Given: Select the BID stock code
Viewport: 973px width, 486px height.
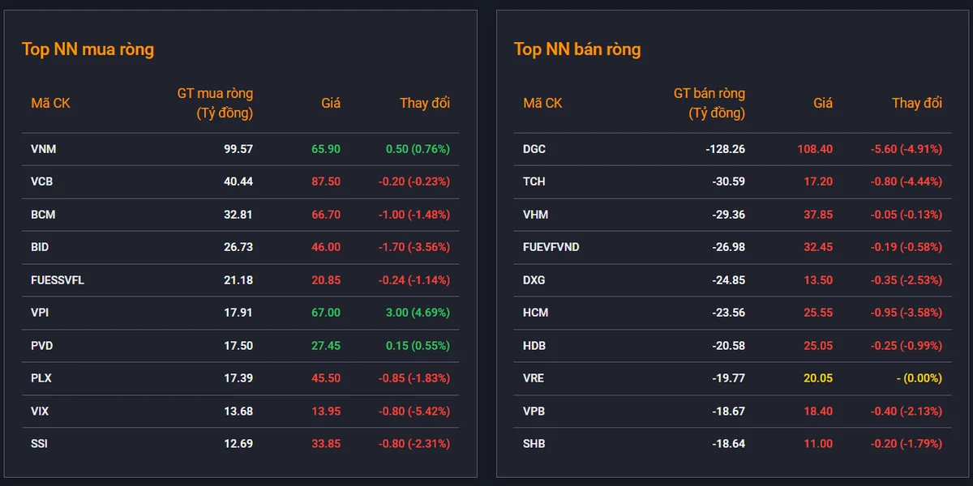Looking at the screenshot, I should [x=41, y=247].
